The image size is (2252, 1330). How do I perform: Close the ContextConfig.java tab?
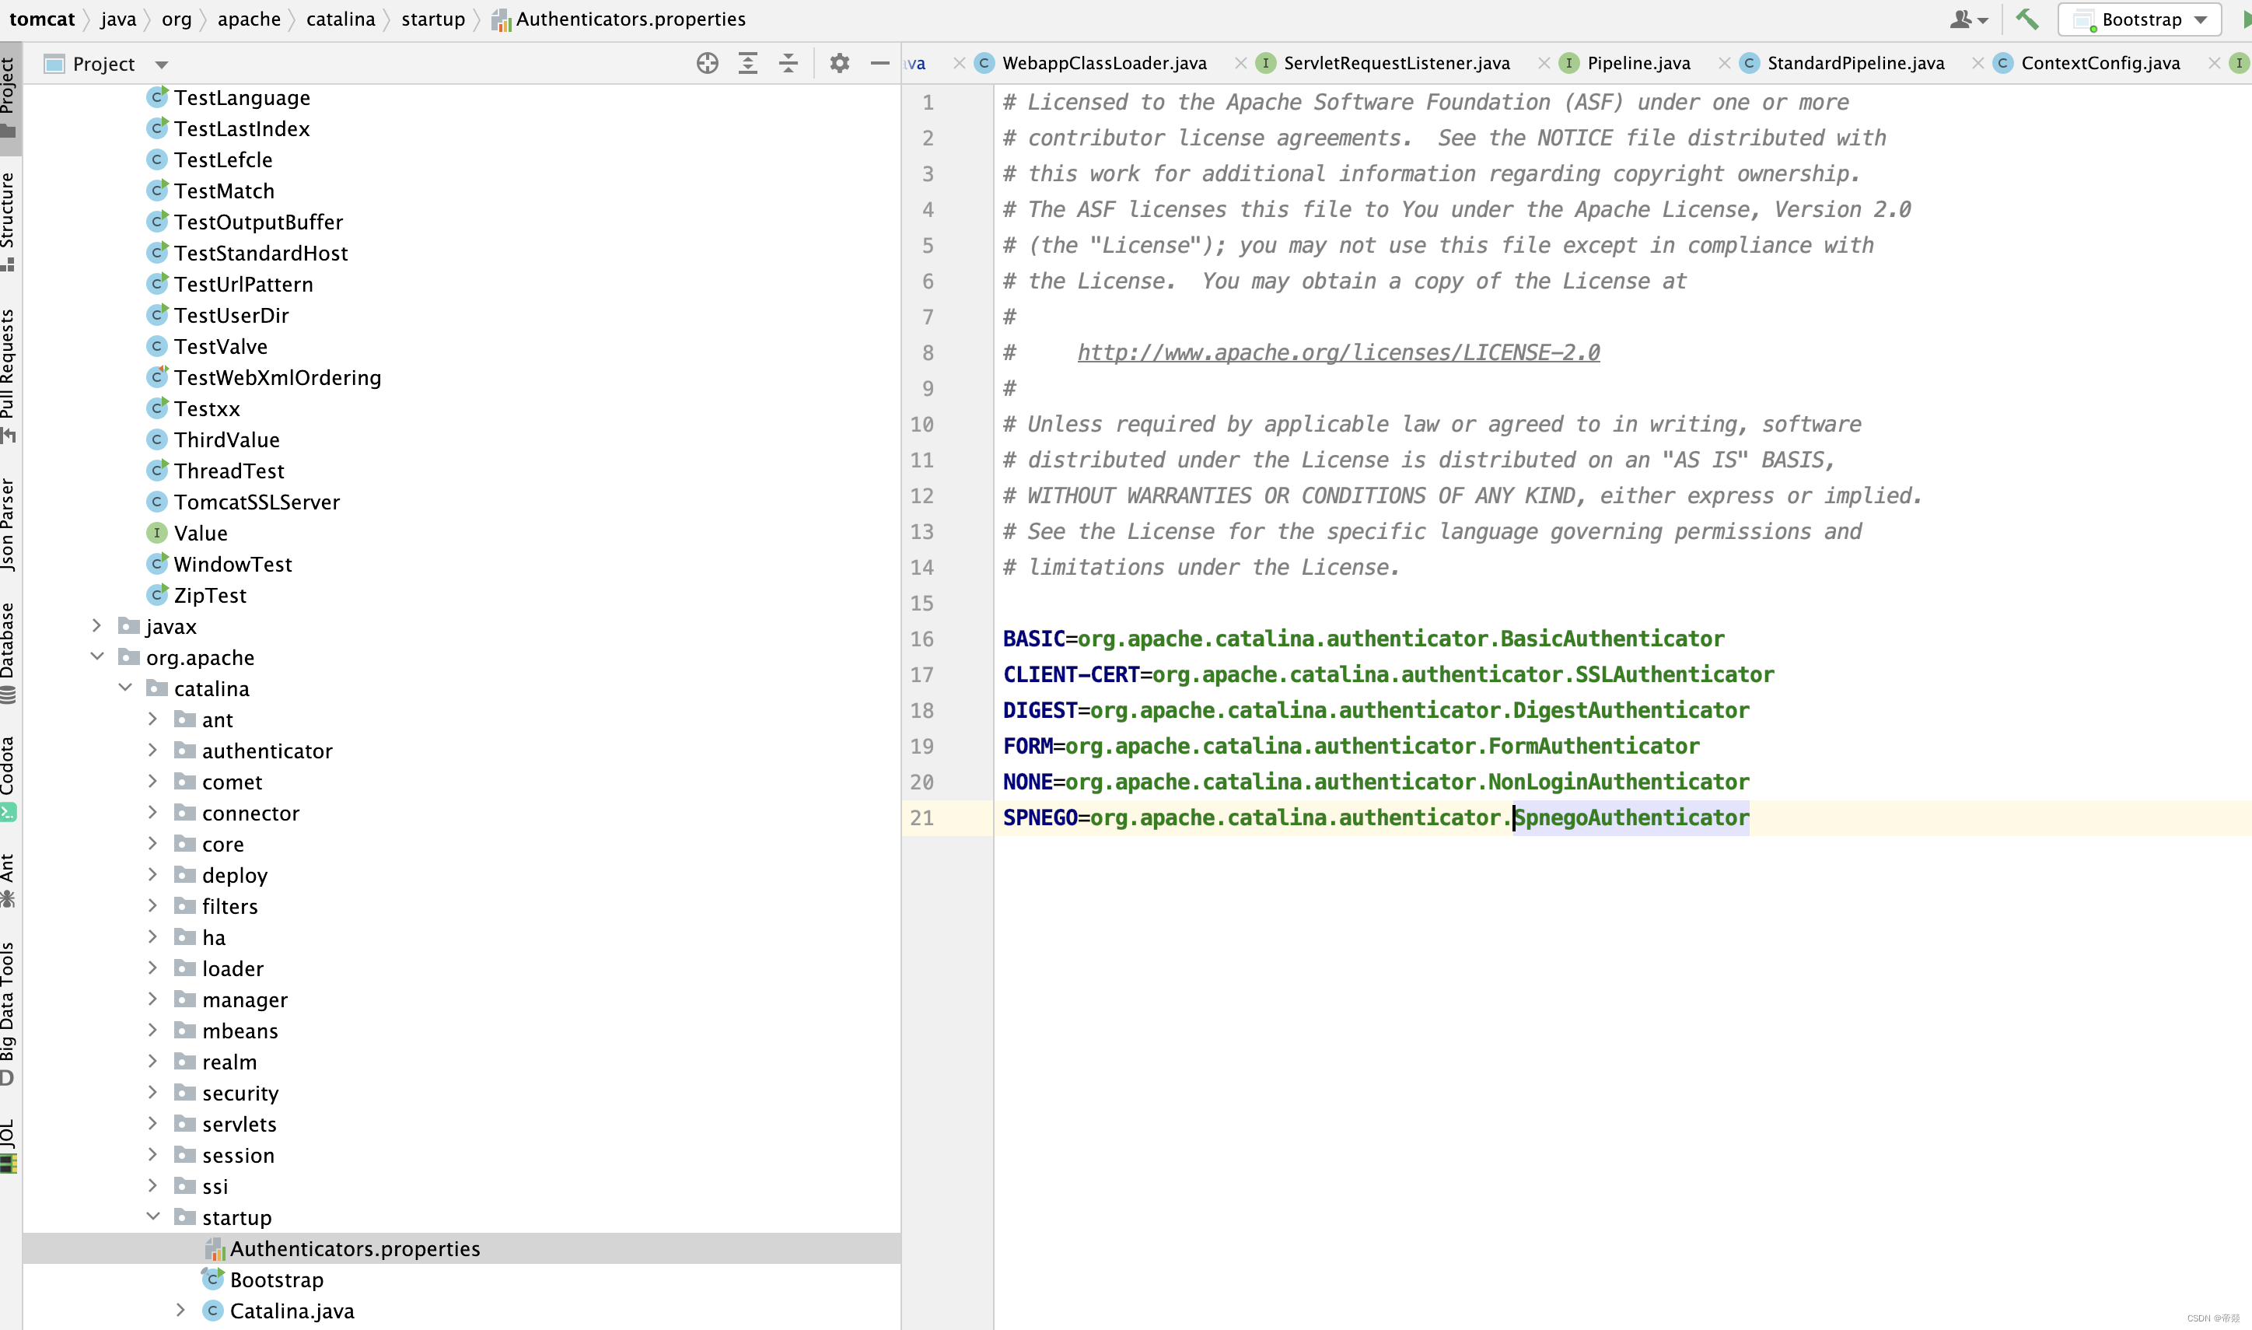2215,63
